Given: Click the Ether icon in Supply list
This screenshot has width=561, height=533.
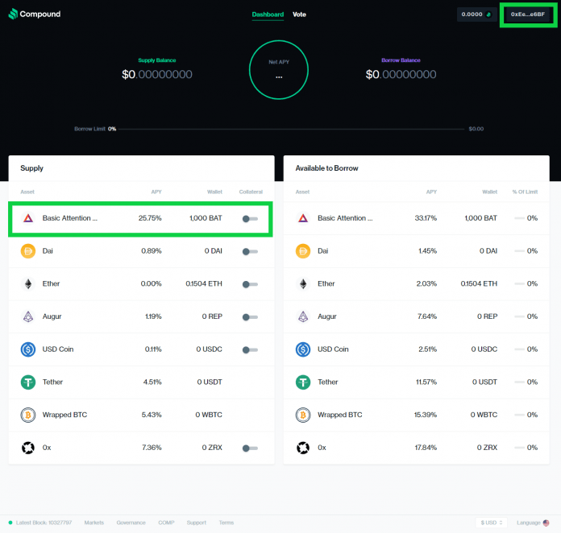Looking at the screenshot, I should (x=27, y=284).
